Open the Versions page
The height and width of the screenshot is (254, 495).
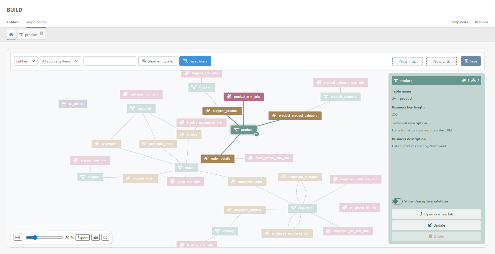pos(481,22)
